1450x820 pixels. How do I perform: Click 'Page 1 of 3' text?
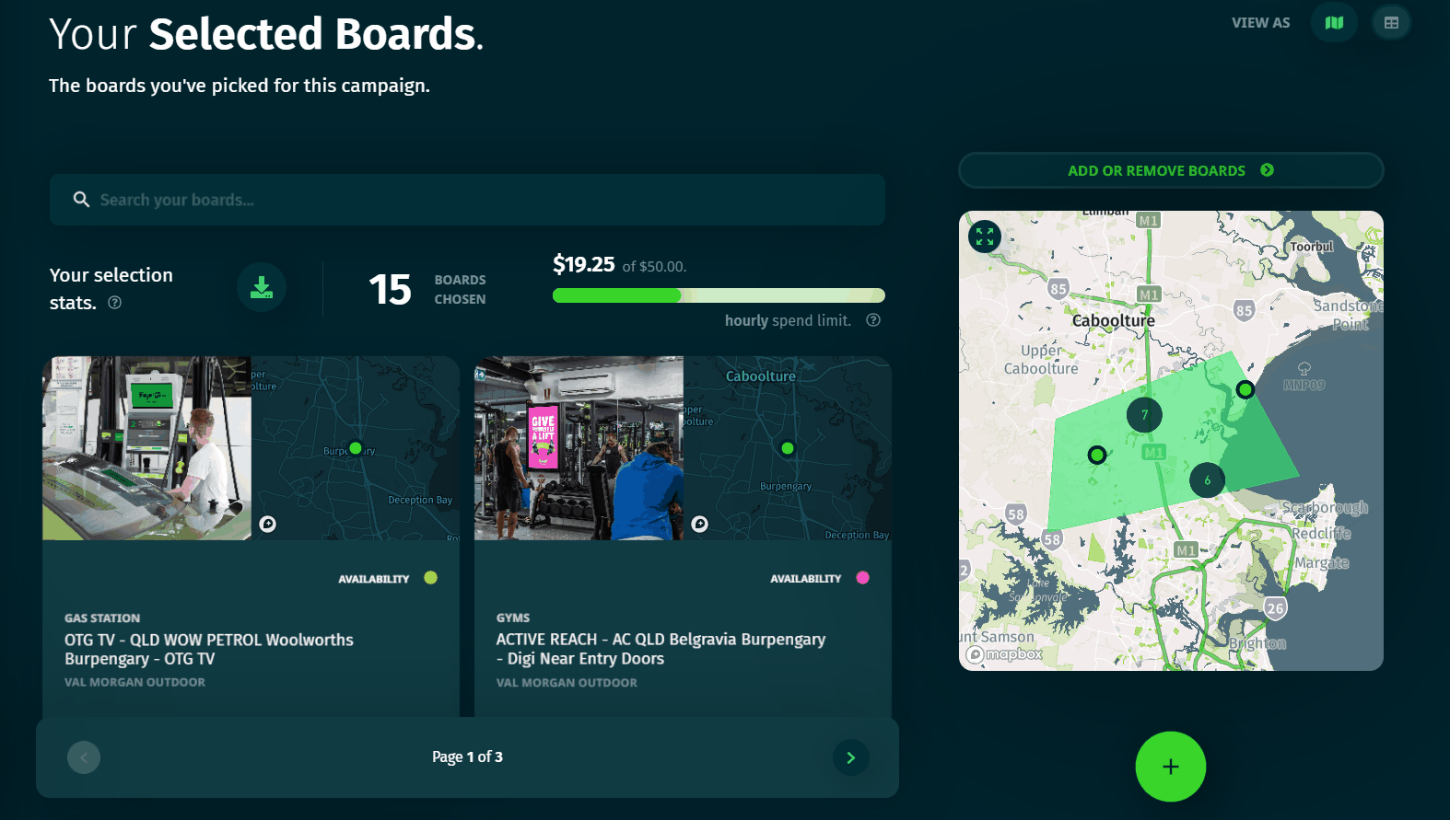point(467,756)
